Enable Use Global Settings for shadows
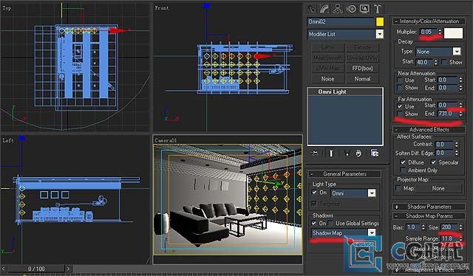 coord(331,224)
